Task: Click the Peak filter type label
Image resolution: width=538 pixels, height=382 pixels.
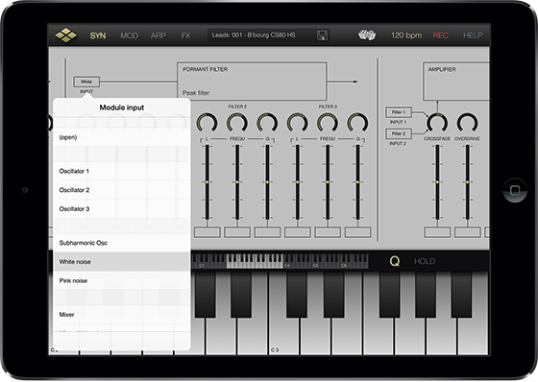Action: point(196,92)
